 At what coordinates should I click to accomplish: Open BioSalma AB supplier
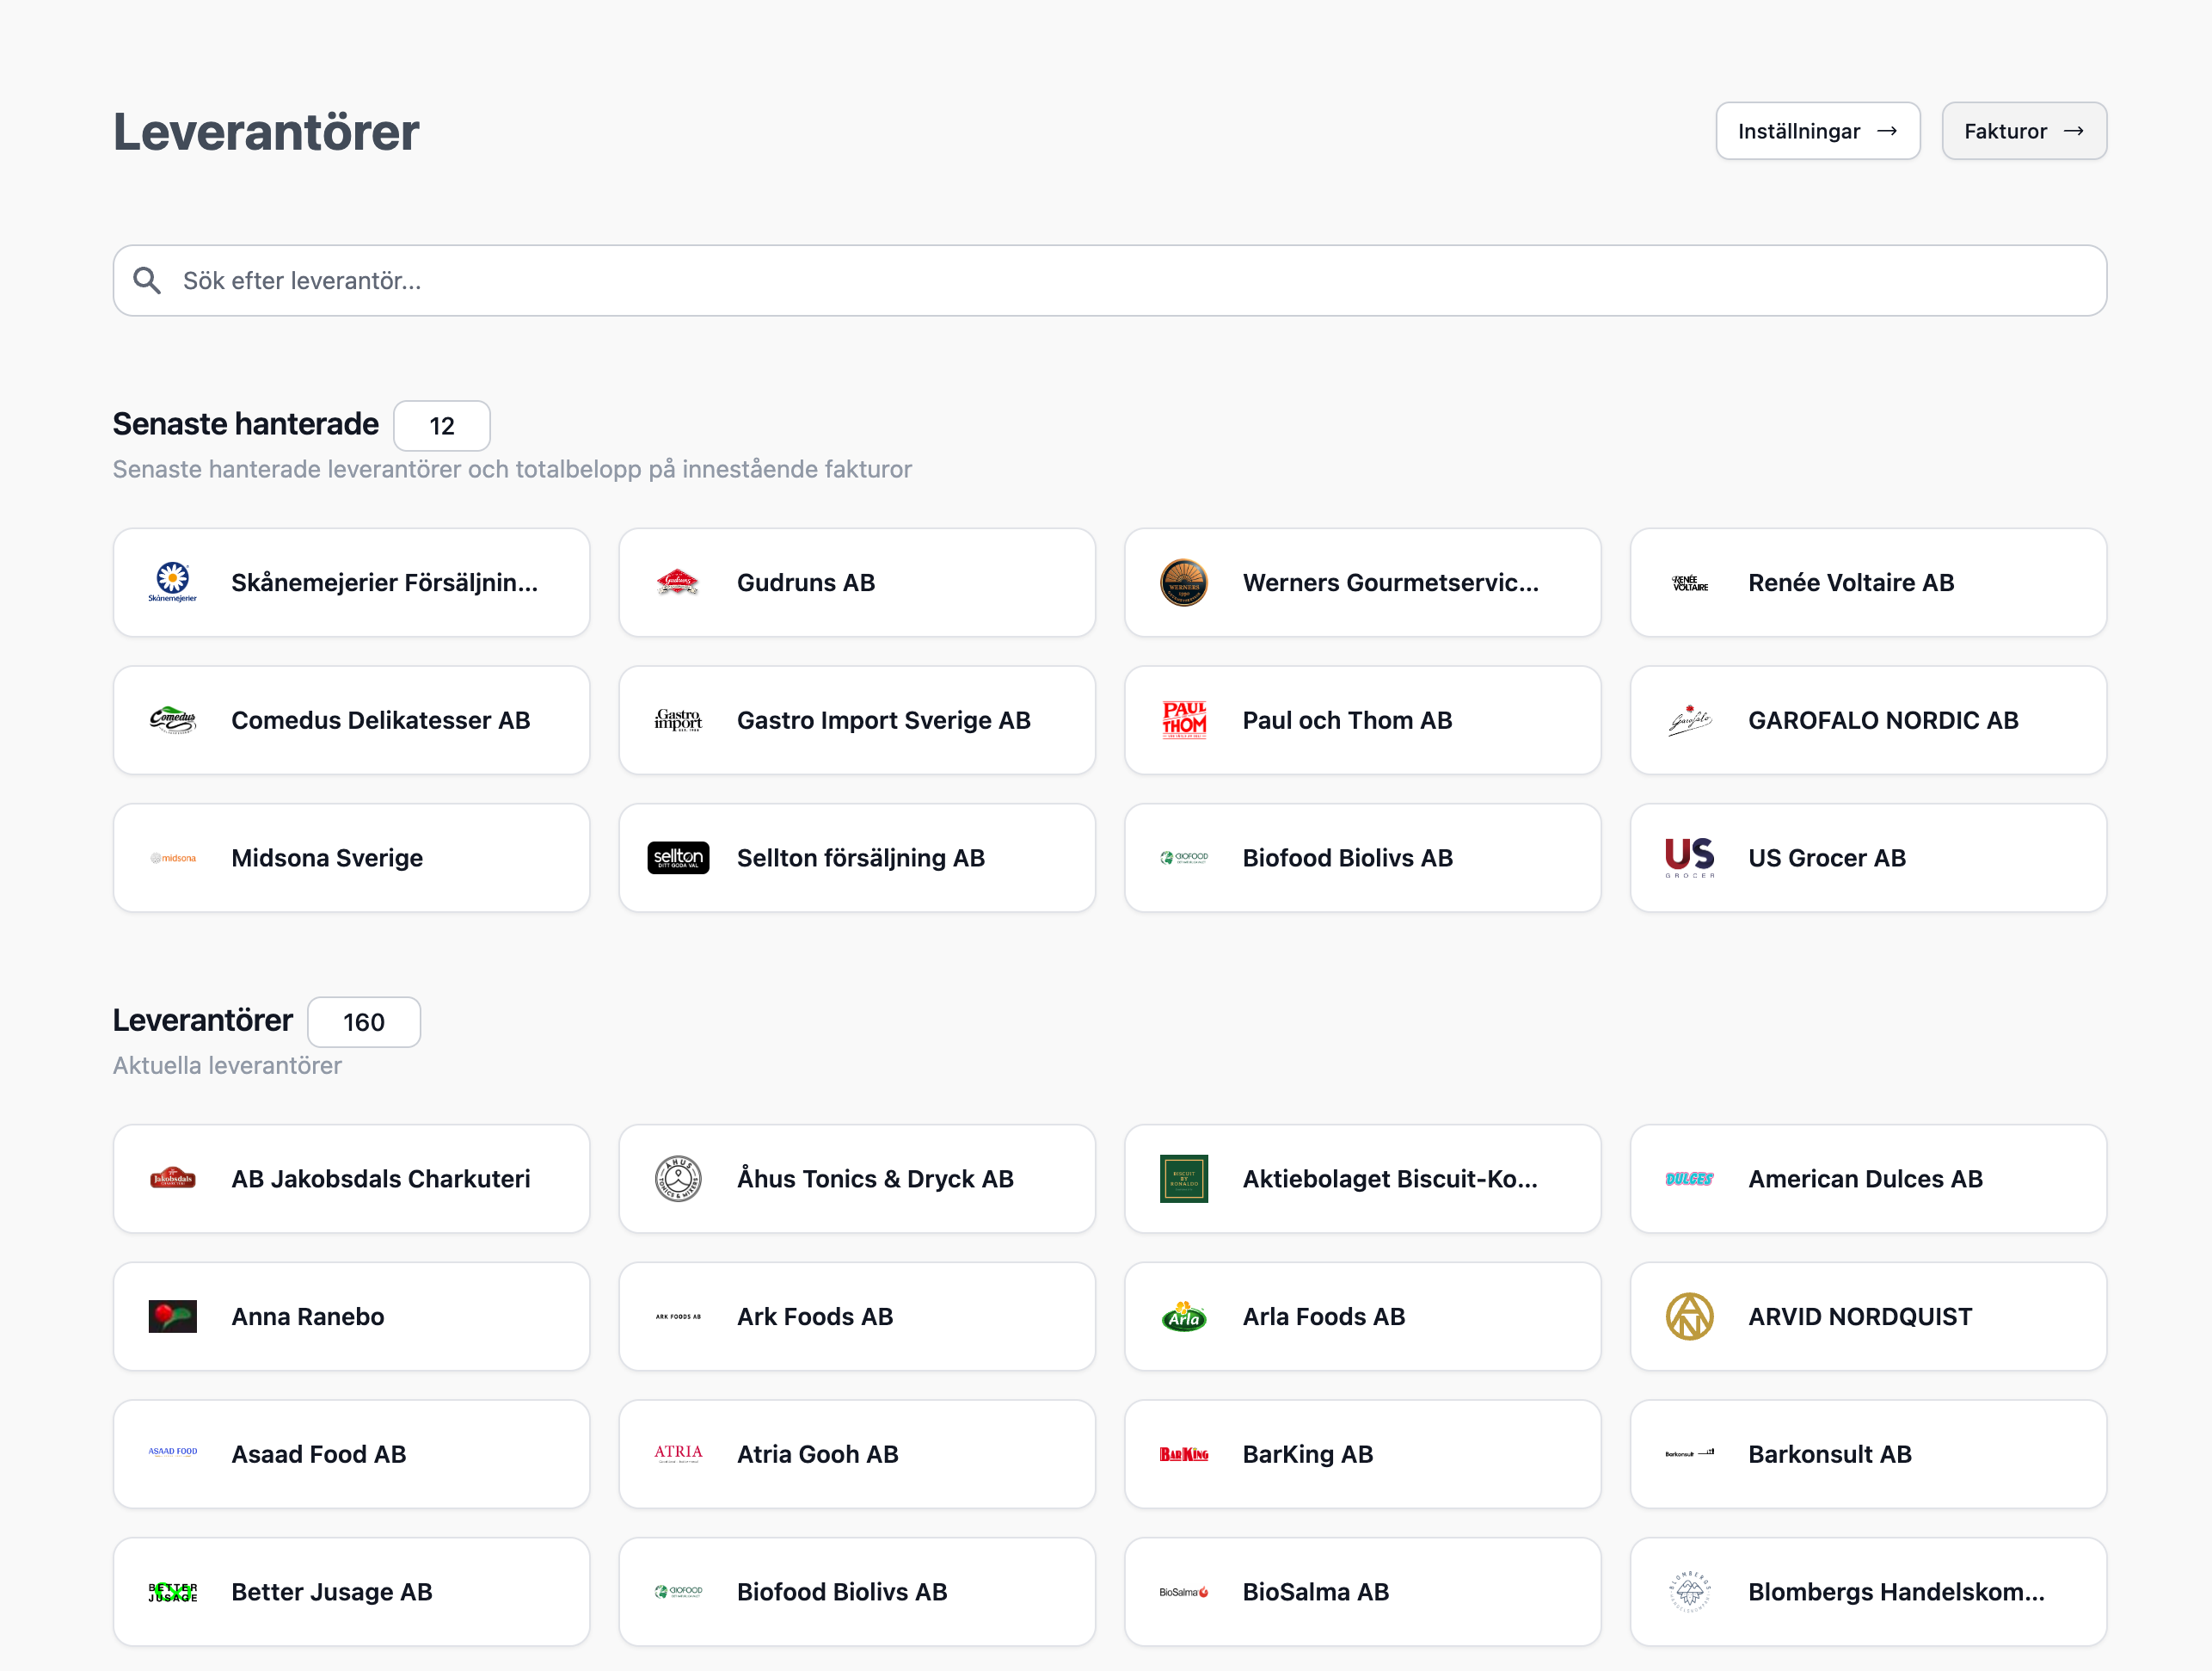[1363, 1592]
